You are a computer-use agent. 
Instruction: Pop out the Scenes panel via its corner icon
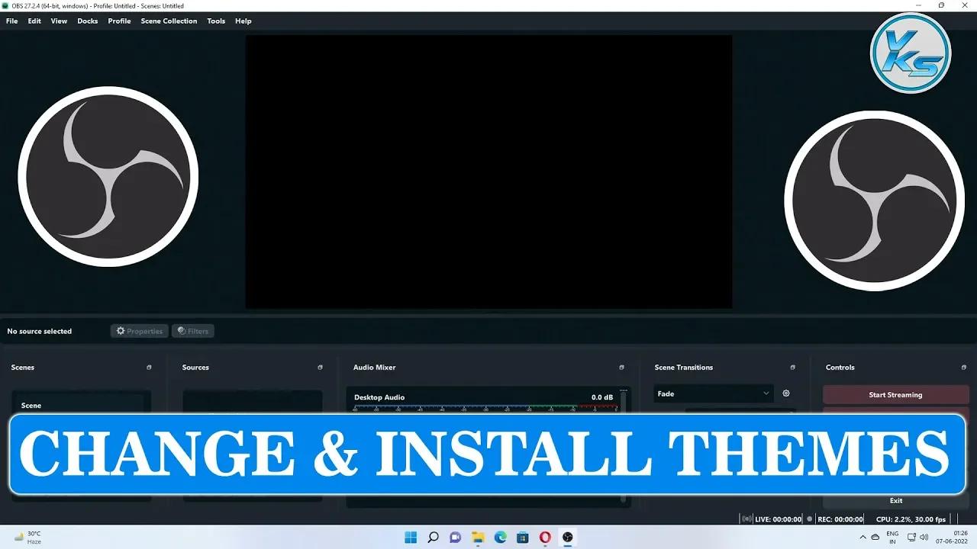[150, 367]
